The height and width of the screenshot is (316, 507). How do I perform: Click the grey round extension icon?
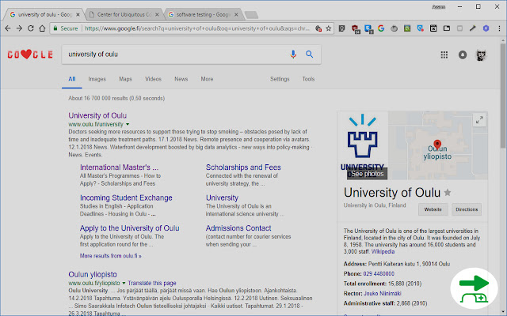[x=394, y=28]
